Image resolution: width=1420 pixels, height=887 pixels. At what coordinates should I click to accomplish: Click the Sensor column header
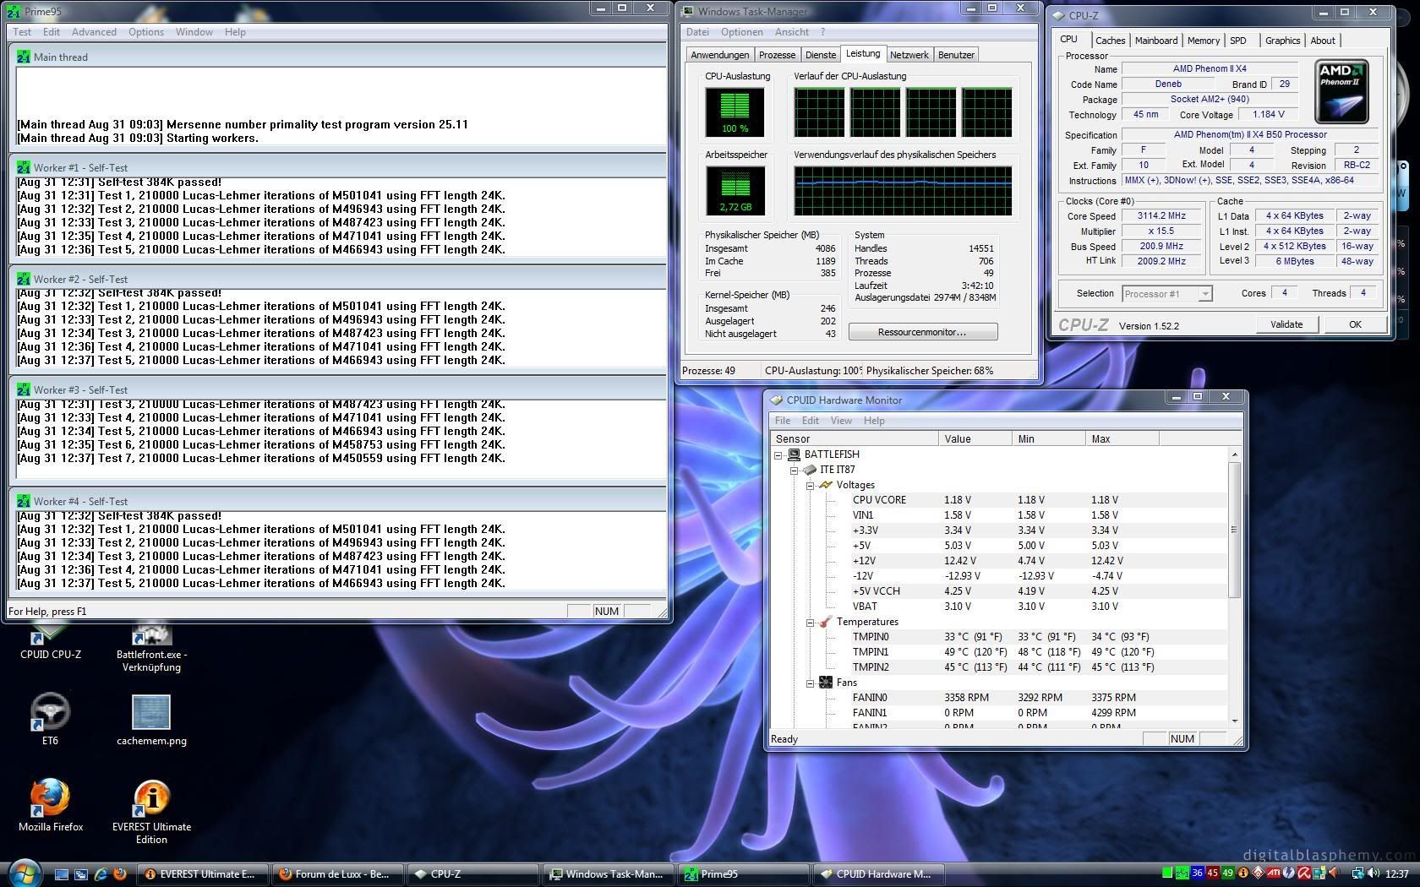[x=855, y=438]
